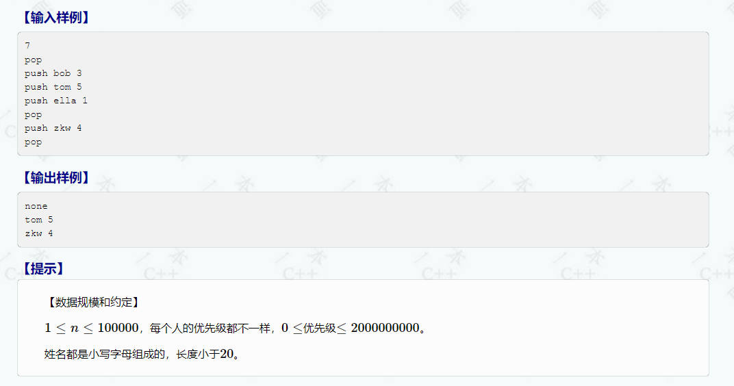
Task: Click the 姓名都是小写字母组成的 sentence
Action: pyautogui.click(x=105, y=355)
